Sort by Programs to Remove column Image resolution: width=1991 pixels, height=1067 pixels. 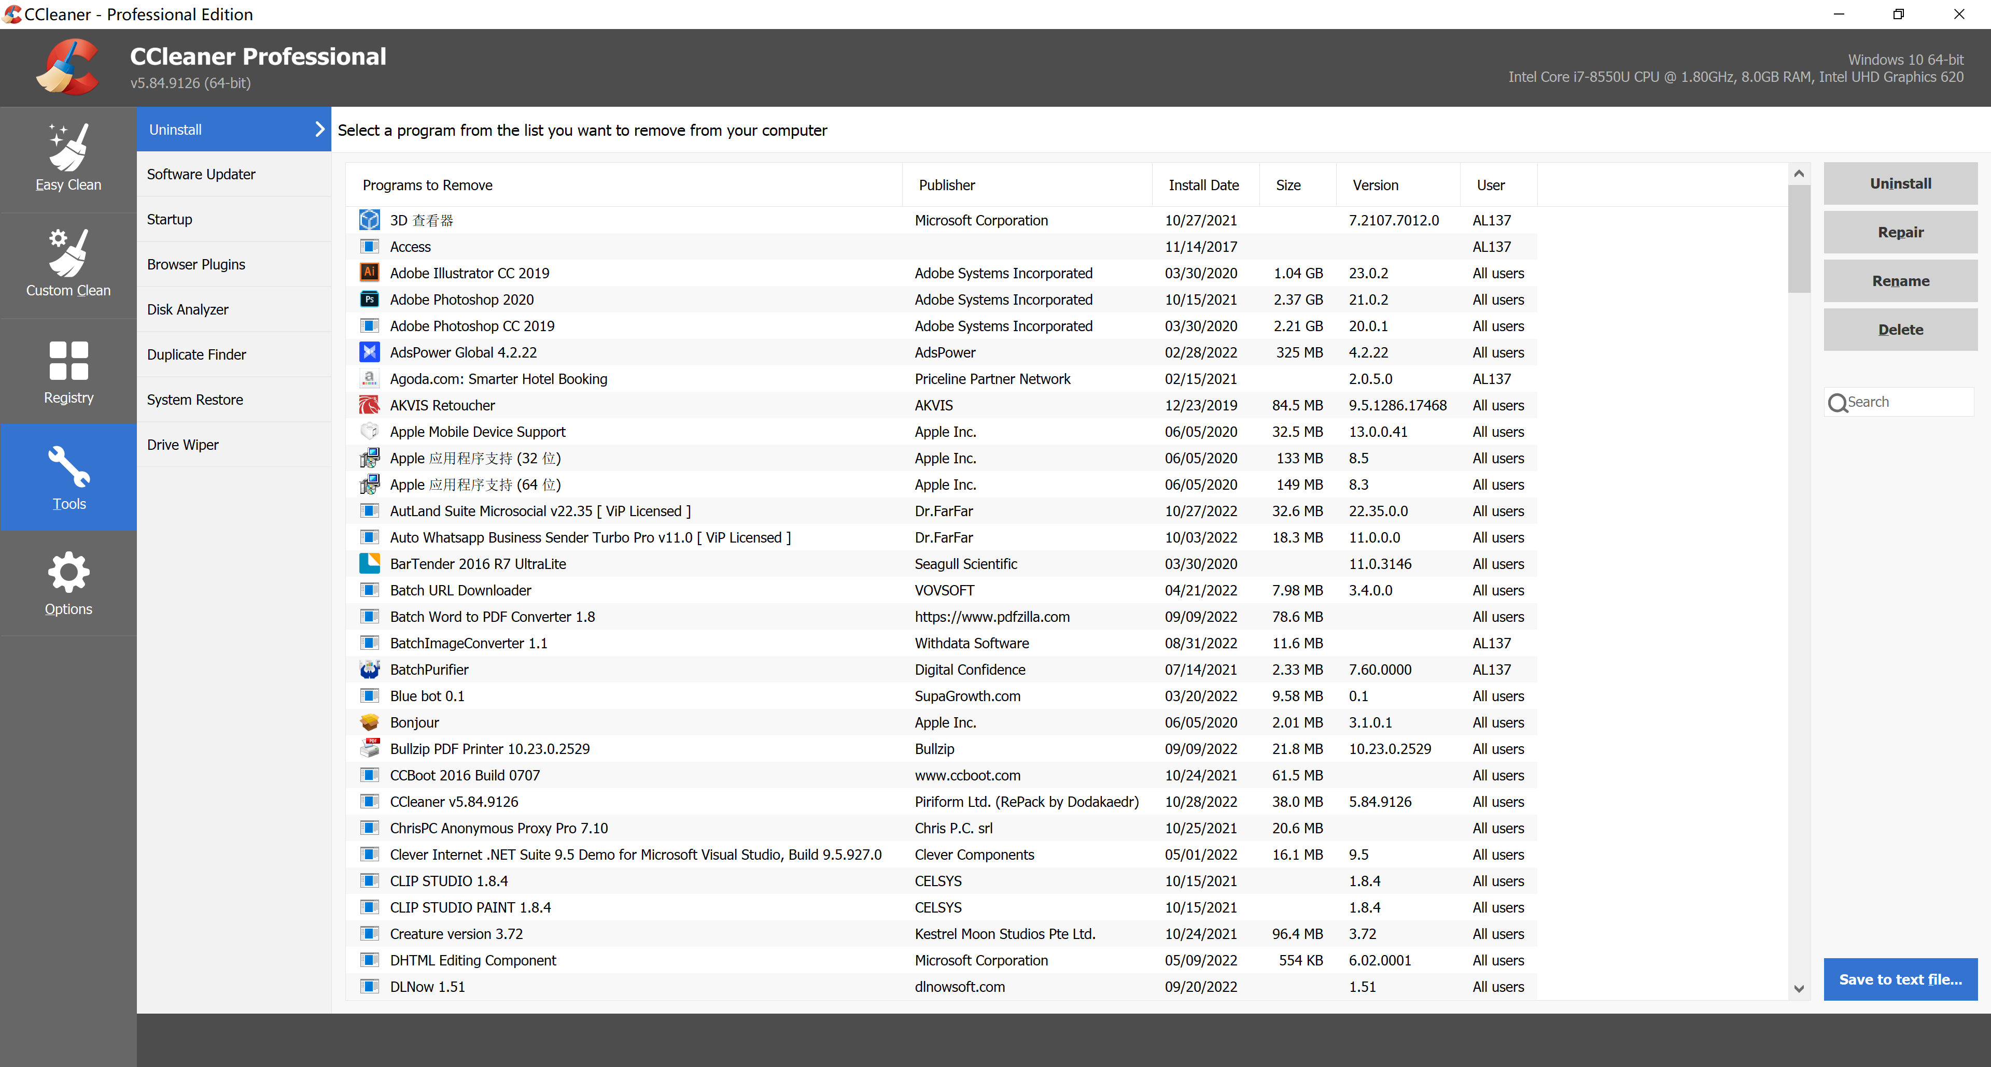[x=624, y=184]
